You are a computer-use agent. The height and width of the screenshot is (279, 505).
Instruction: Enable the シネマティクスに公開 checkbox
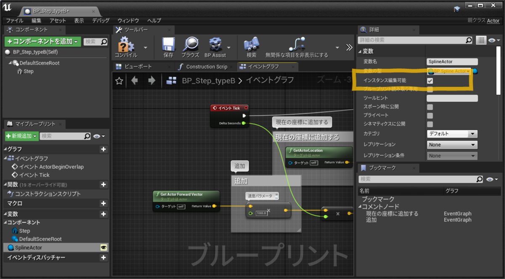tap(430, 124)
